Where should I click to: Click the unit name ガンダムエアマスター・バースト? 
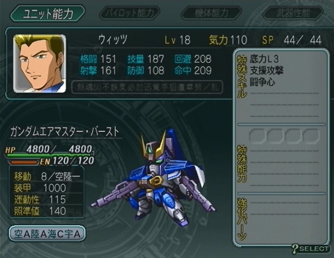pos(64,131)
